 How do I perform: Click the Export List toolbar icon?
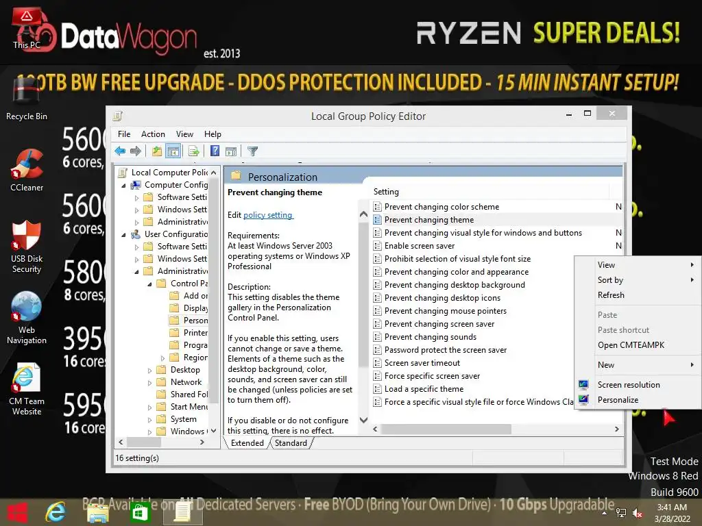coord(194,151)
